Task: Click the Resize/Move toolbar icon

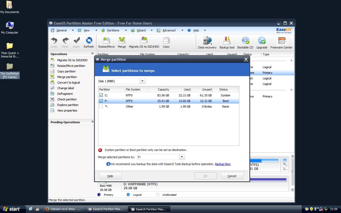Action: click(x=106, y=42)
